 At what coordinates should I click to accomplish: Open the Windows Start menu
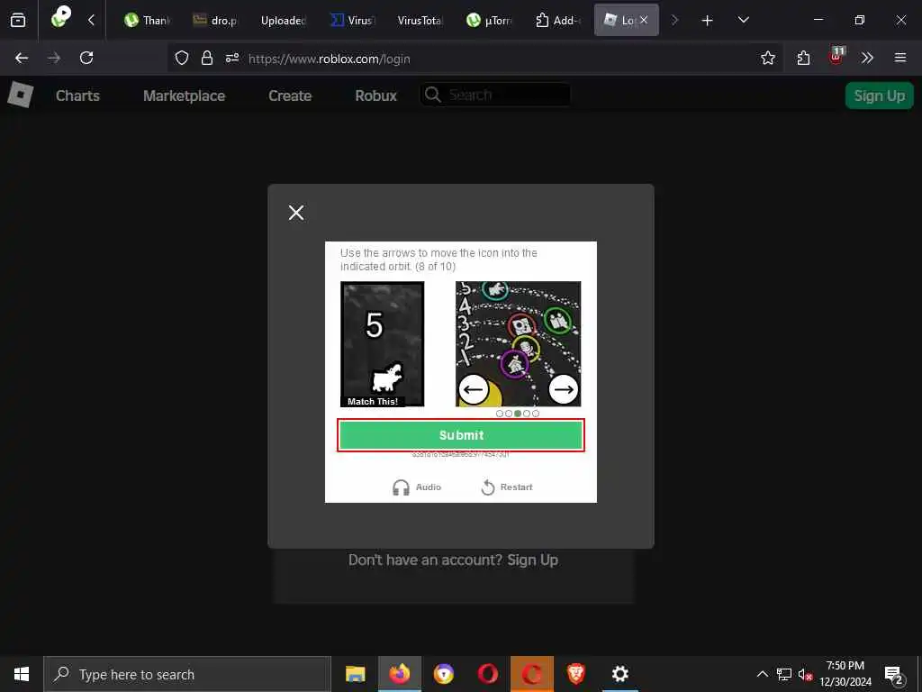[x=22, y=674]
